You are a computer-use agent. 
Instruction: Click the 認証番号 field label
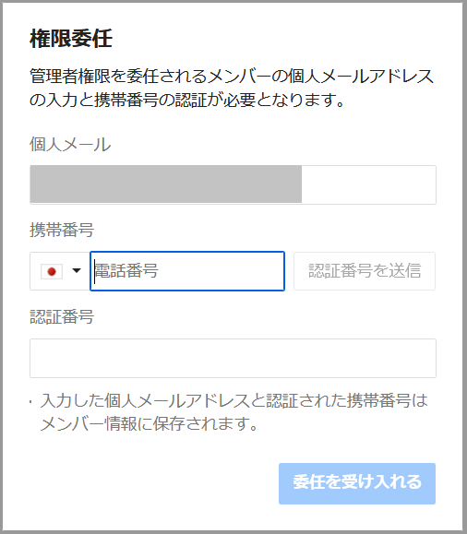tap(62, 316)
